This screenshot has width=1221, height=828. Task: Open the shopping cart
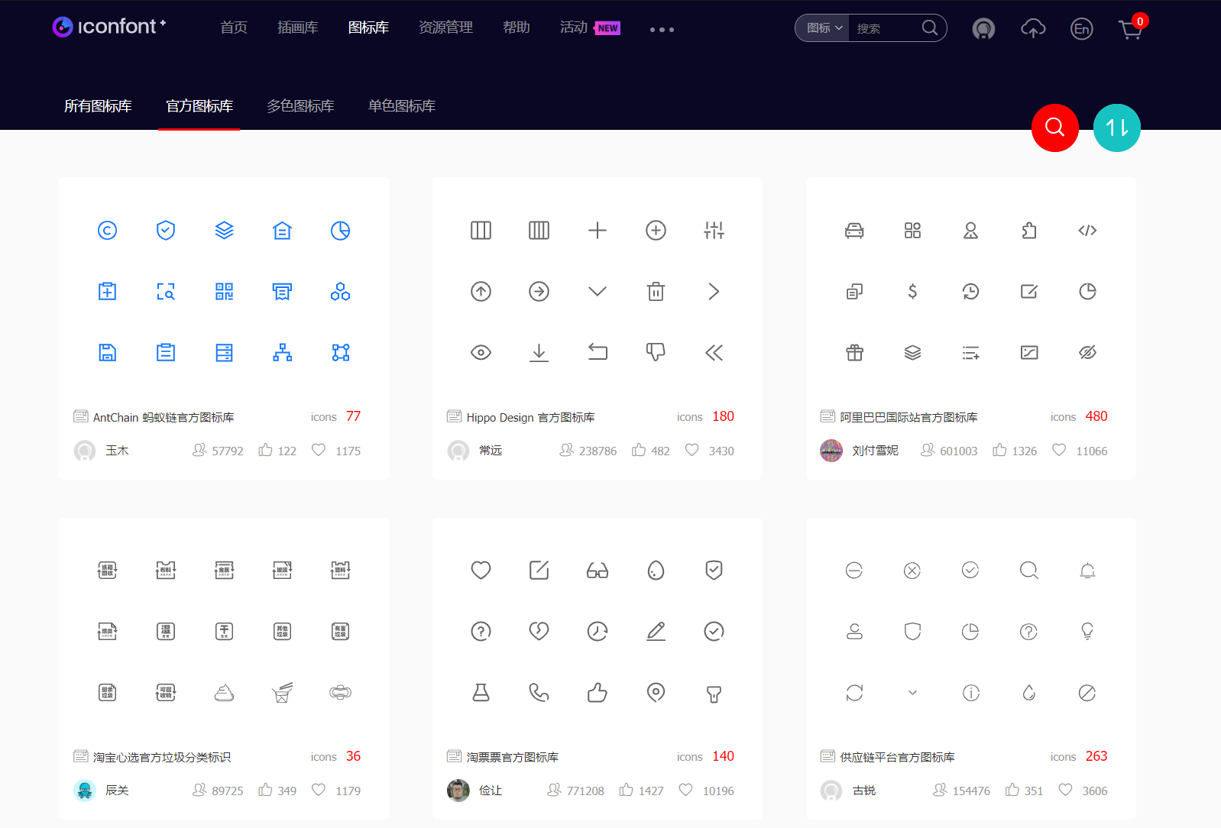point(1130,29)
